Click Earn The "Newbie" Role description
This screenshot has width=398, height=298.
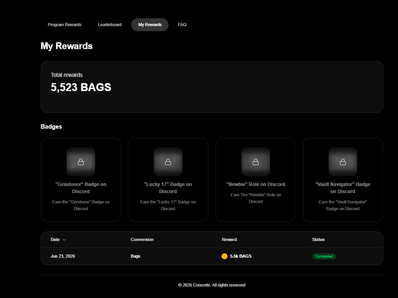(256, 198)
